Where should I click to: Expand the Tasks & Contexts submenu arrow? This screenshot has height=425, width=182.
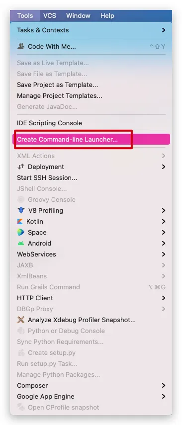(164, 30)
